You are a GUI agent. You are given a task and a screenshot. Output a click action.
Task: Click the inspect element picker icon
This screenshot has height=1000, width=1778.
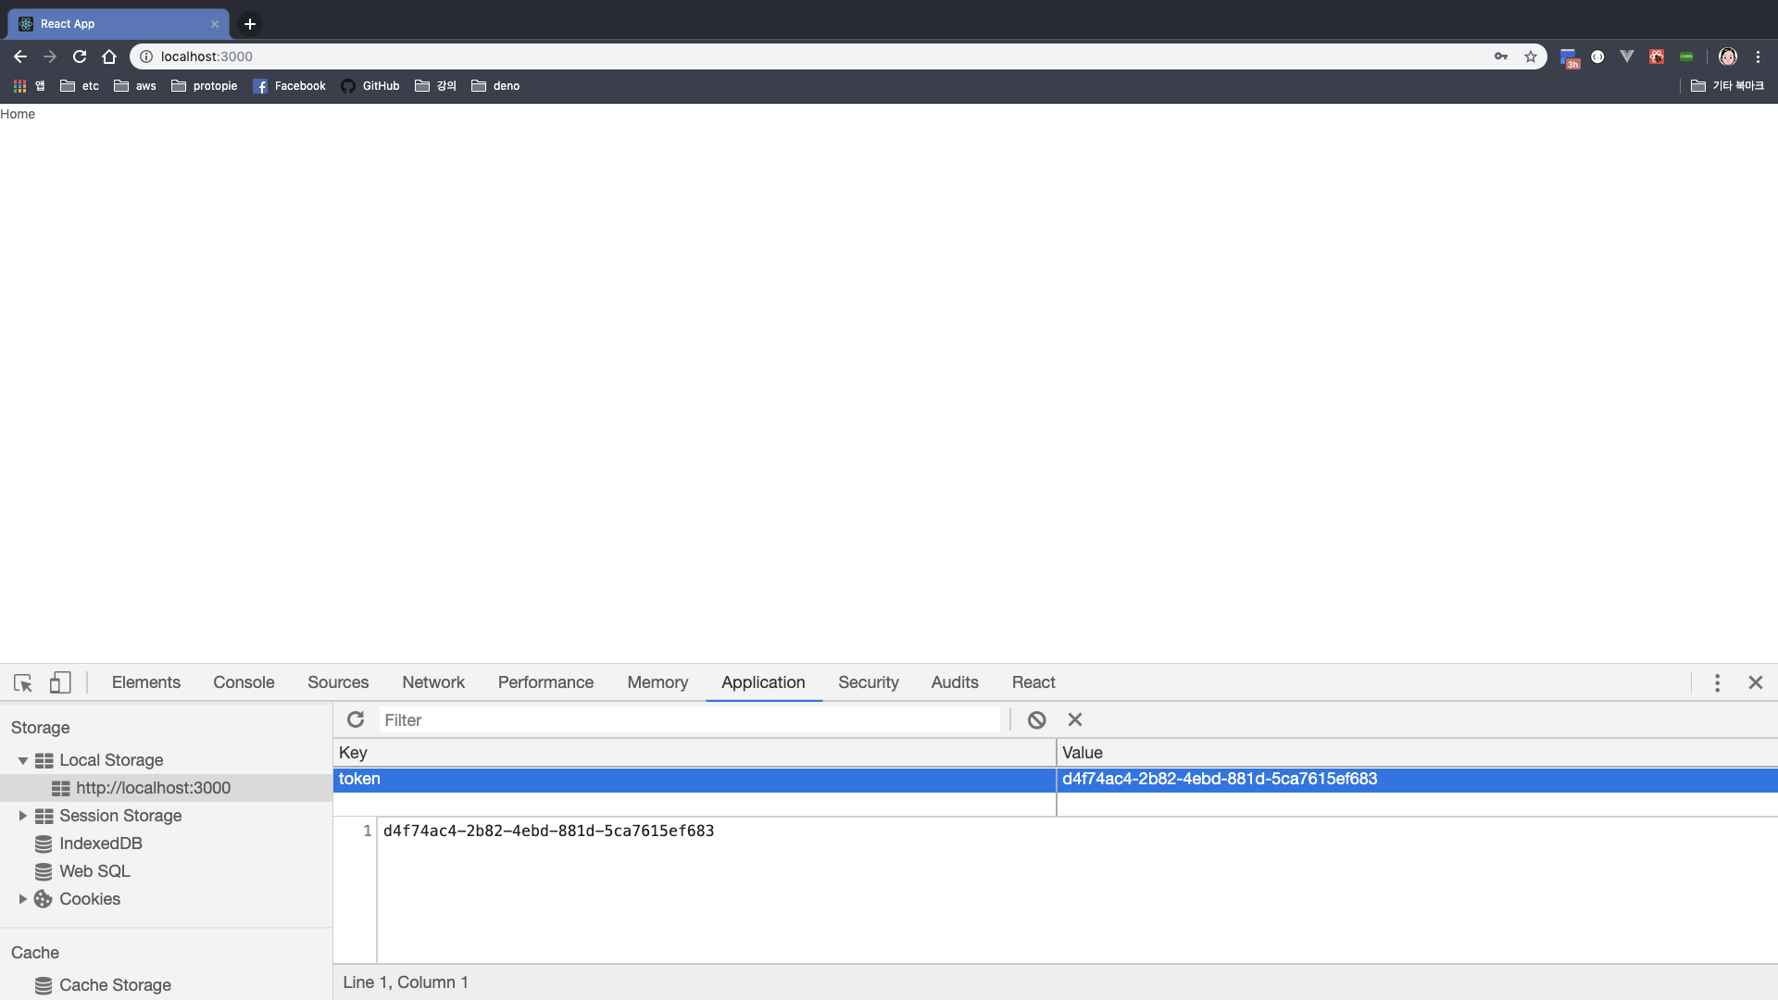click(x=23, y=682)
